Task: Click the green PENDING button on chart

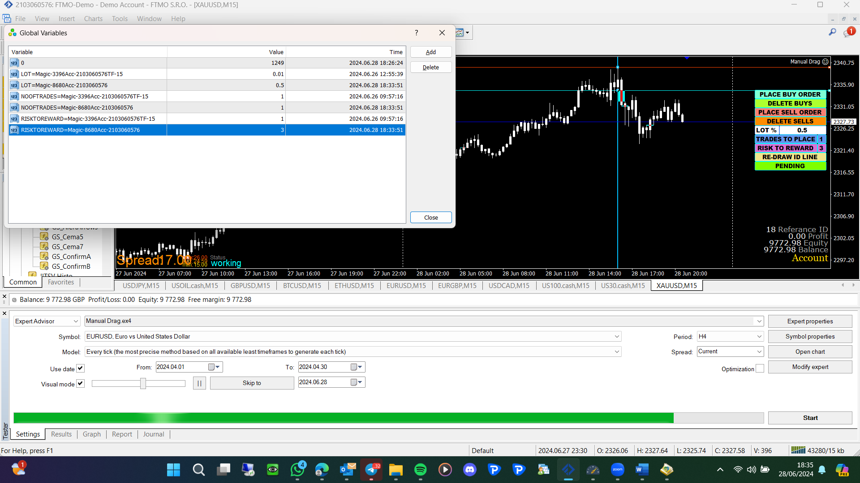Action: tap(790, 166)
